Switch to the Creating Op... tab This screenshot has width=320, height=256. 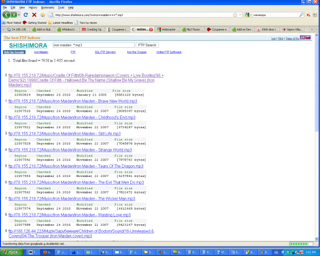[93, 30]
